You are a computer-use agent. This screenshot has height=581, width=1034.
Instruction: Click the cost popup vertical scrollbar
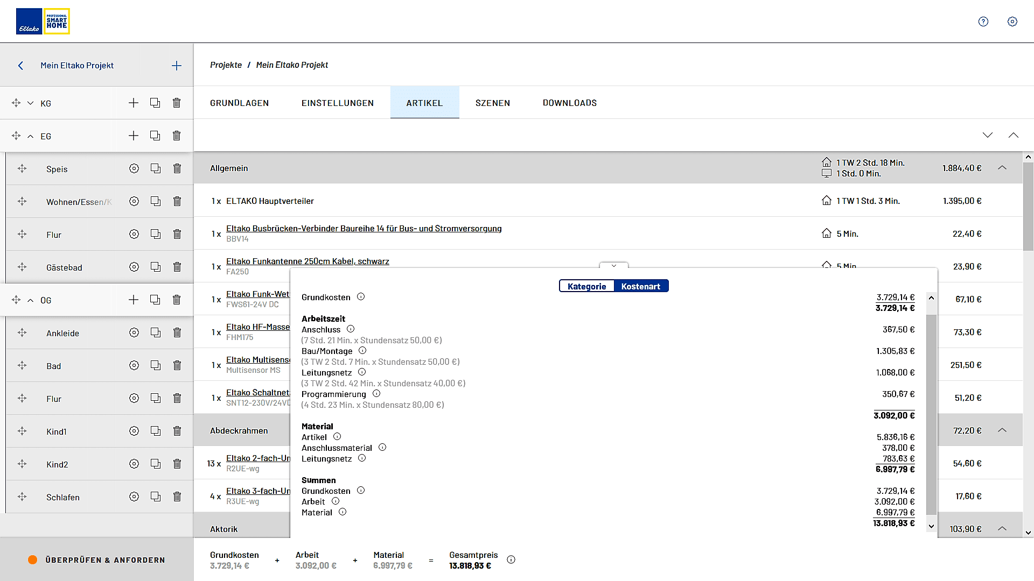(x=931, y=414)
